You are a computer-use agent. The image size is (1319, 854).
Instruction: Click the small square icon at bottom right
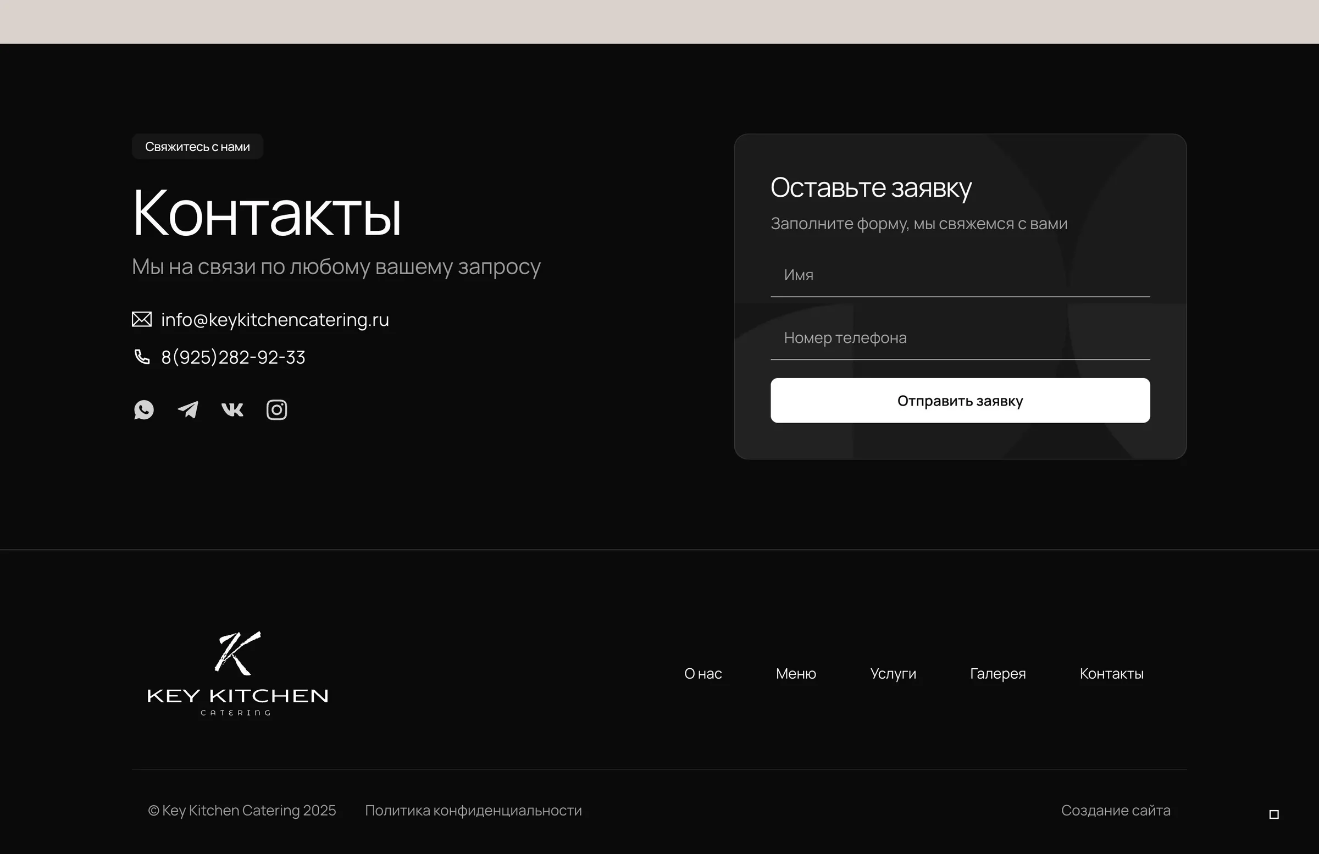coord(1274,814)
